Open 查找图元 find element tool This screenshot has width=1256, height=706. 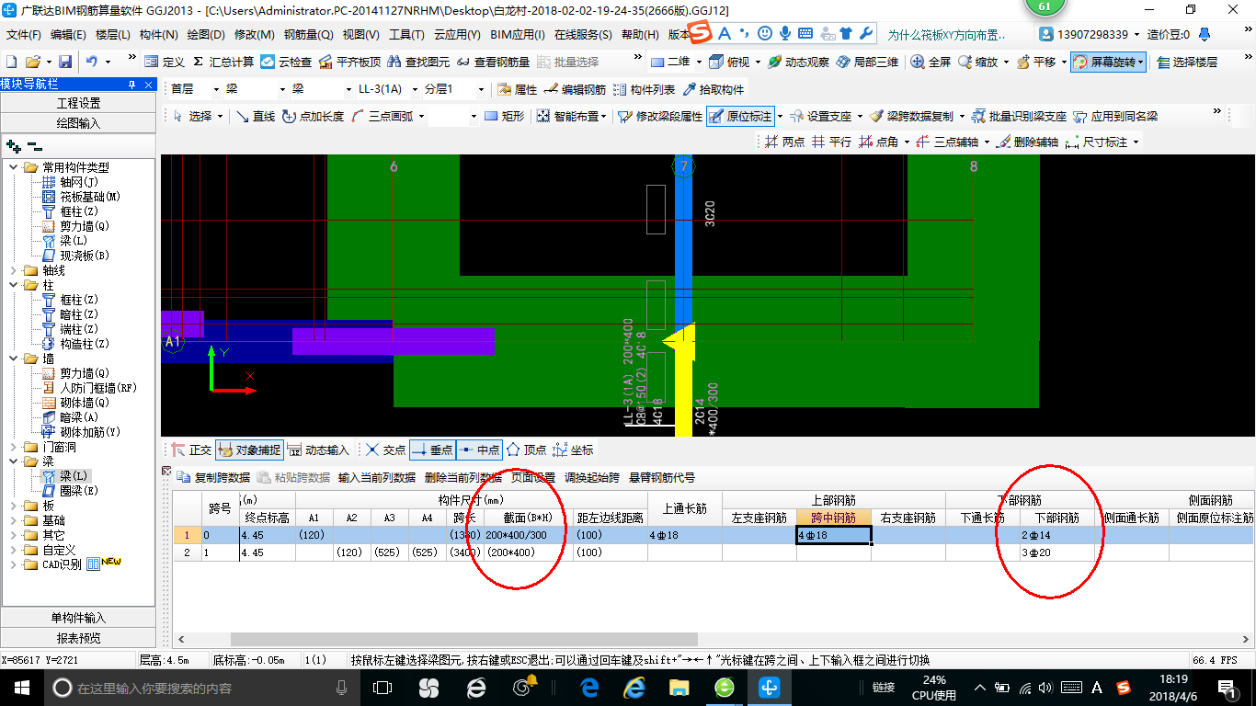pyautogui.click(x=418, y=62)
